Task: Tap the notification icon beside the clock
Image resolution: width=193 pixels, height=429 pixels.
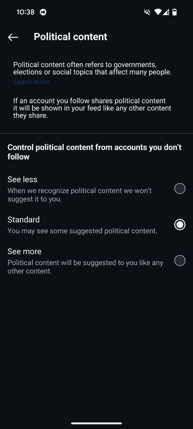Action: pyautogui.click(x=43, y=12)
